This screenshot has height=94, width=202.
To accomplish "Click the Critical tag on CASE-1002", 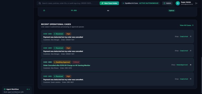I will point(76,62).
